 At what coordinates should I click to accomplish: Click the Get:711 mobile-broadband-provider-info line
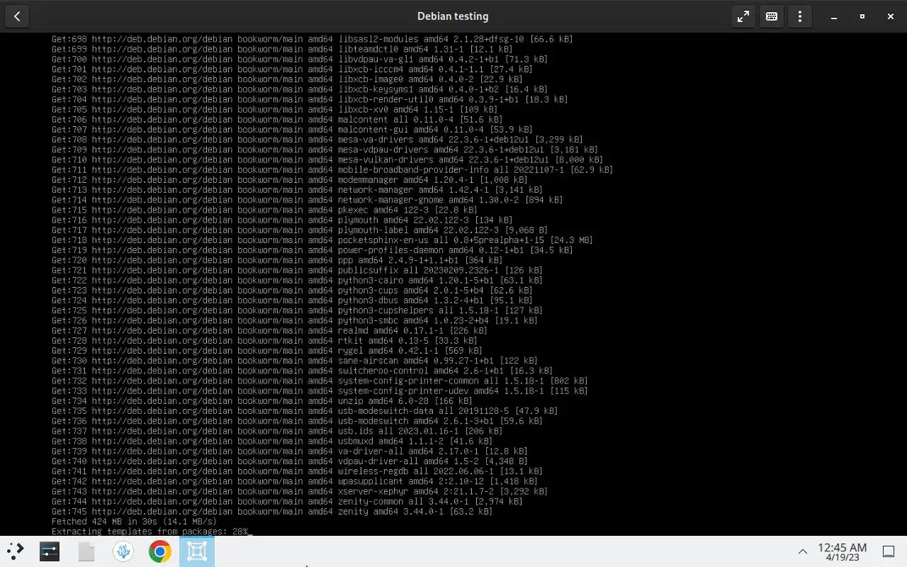(x=332, y=170)
